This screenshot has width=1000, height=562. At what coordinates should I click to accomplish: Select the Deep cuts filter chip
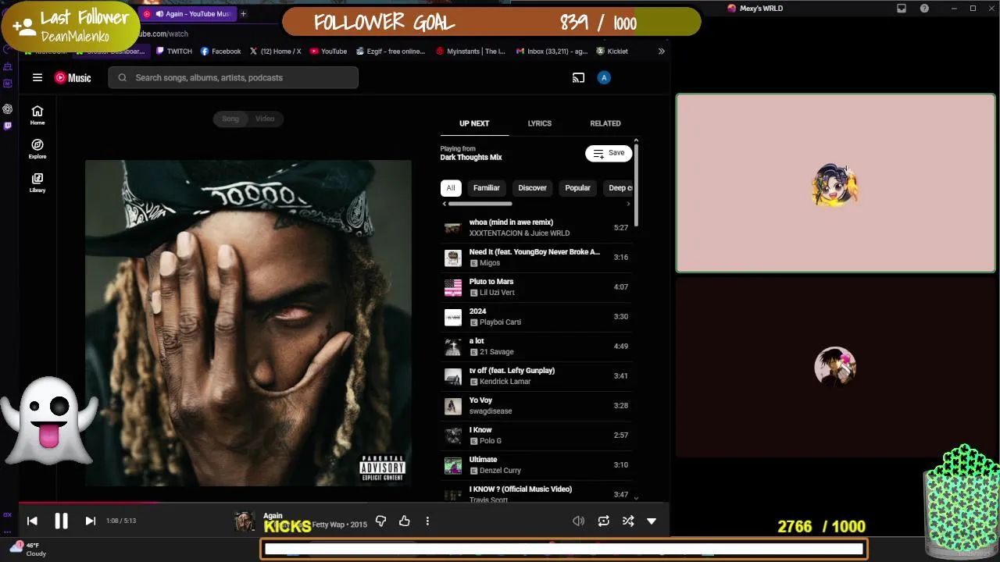click(618, 187)
